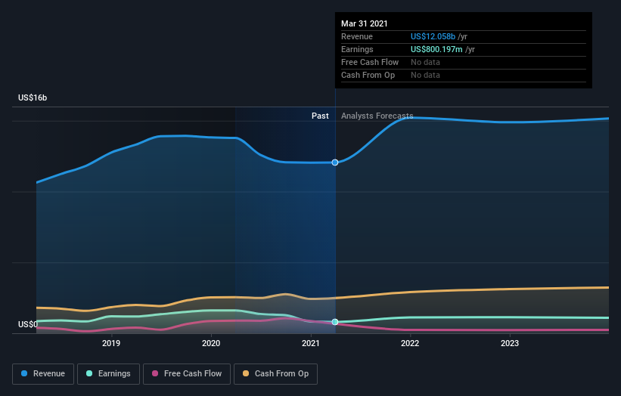Image resolution: width=621 pixels, height=396 pixels.
Task: Toggle the Earnings legend series
Action: tap(108, 374)
